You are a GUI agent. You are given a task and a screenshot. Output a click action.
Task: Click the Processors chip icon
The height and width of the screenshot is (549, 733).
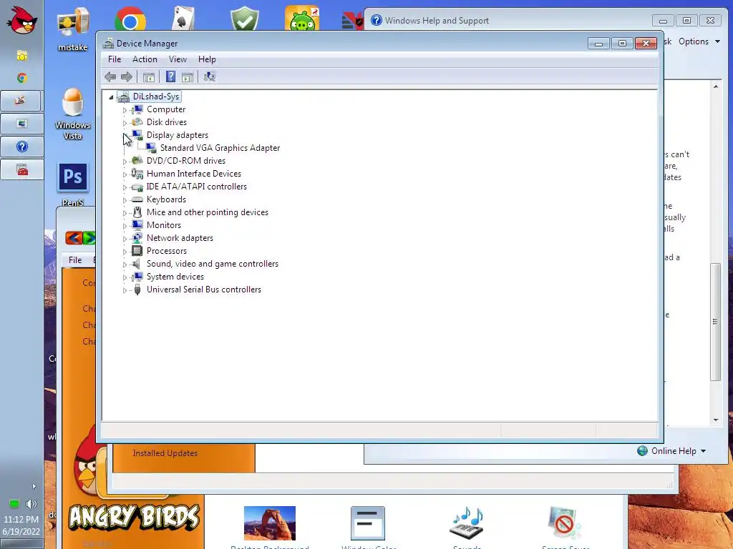[137, 251]
